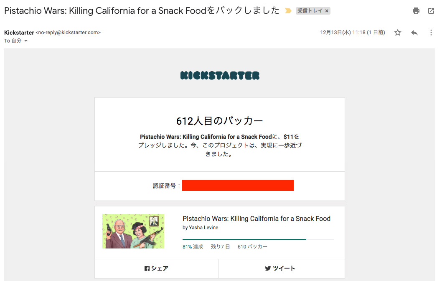Print this email with the printer icon
442x281 pixels.
click(x=416, y=11)
